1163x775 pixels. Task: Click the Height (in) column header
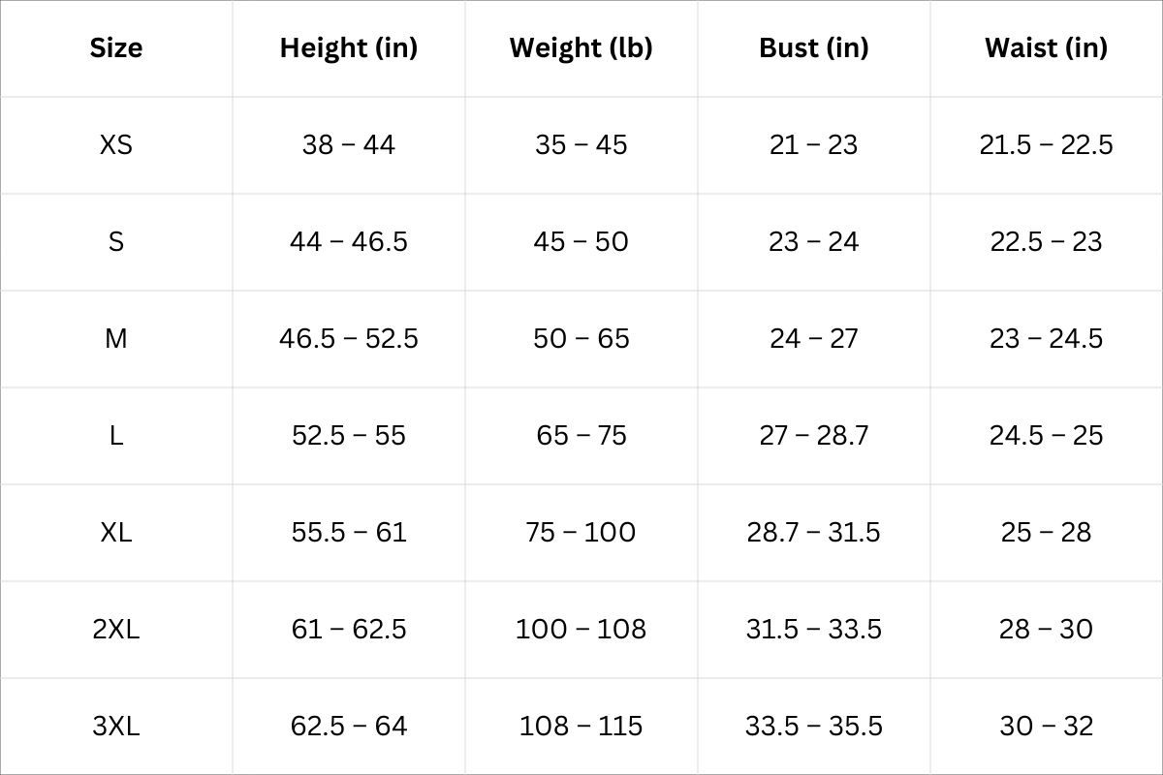pos(349,48)
